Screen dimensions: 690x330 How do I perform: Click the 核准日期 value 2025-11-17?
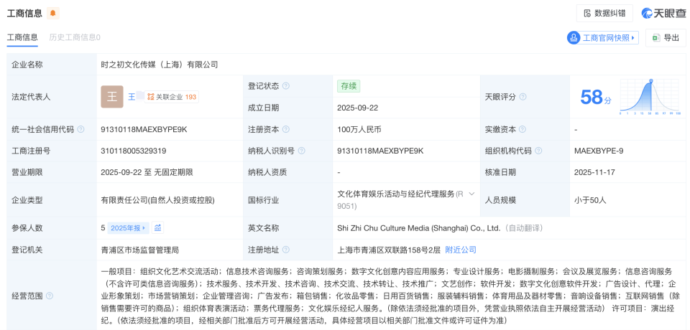pos(594,172)
